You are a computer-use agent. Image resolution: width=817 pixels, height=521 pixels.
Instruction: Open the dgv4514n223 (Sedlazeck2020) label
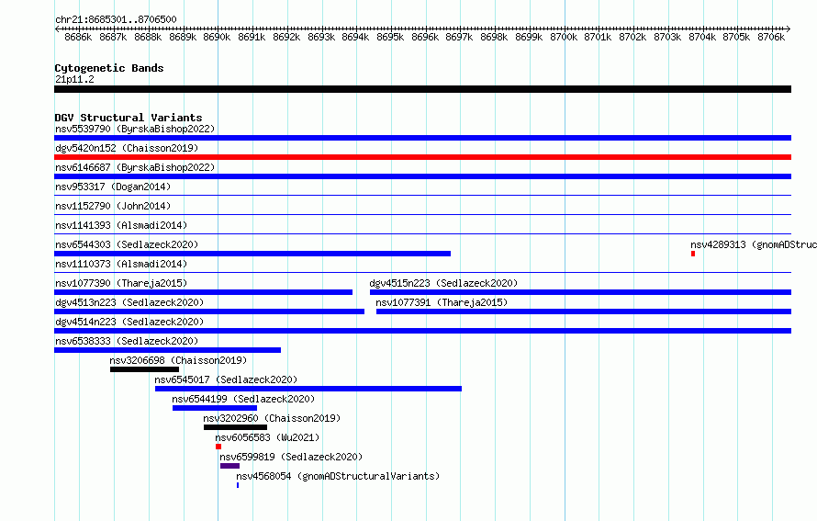129,322
